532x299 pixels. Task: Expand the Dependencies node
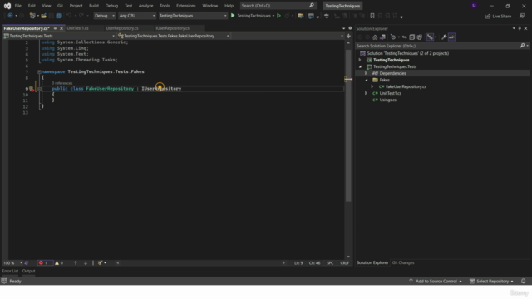[x=366, y=73]
